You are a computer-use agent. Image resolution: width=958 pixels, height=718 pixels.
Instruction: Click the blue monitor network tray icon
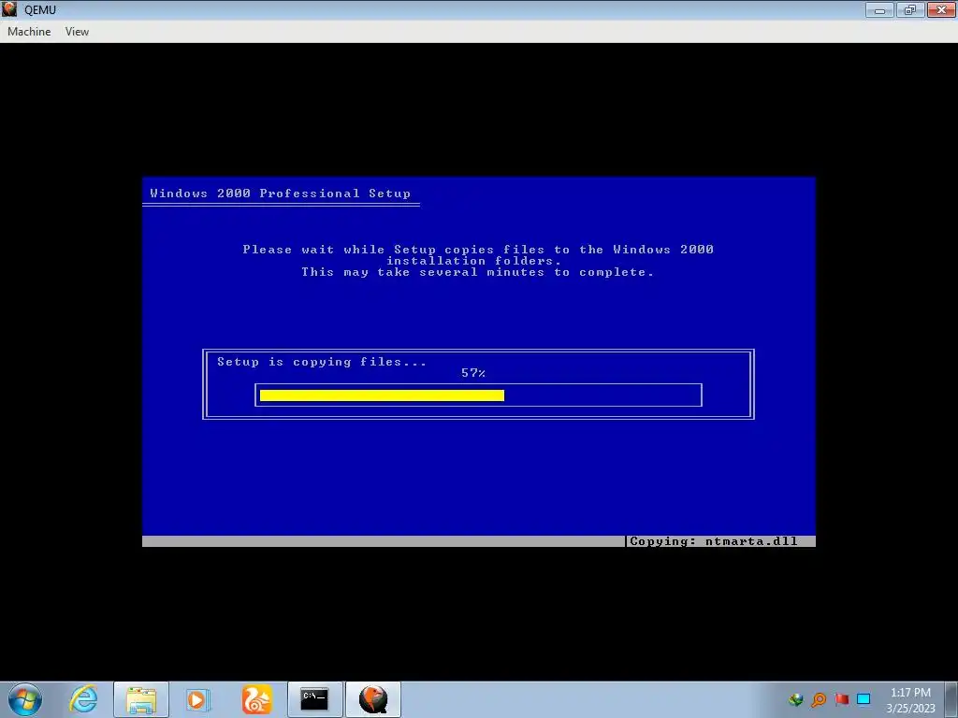(864, 699)
